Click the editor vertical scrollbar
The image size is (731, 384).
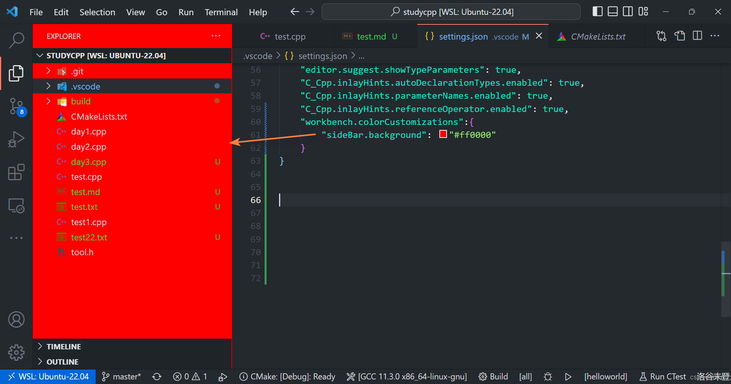726,278
